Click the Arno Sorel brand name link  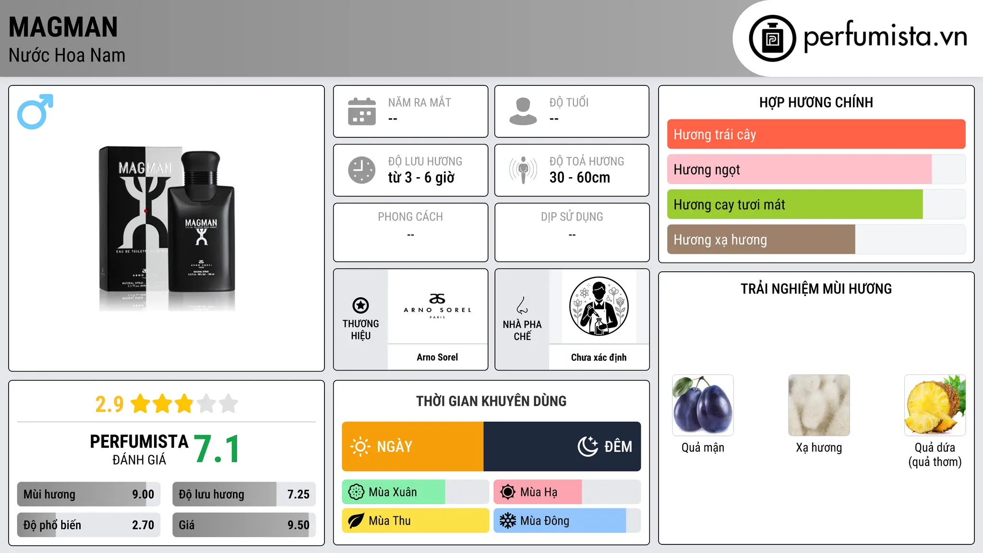pos(437,357)
